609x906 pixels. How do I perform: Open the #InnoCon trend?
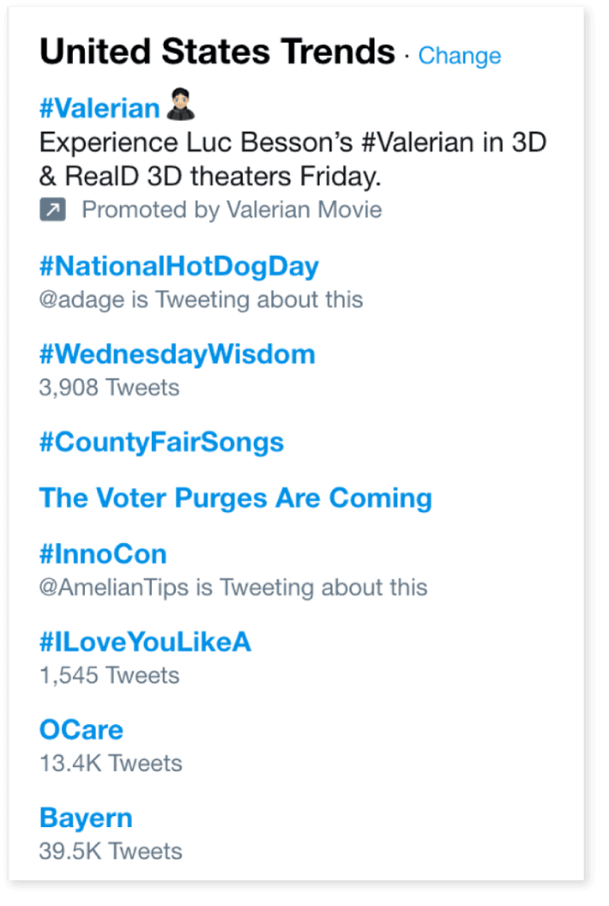pos(103,553)
